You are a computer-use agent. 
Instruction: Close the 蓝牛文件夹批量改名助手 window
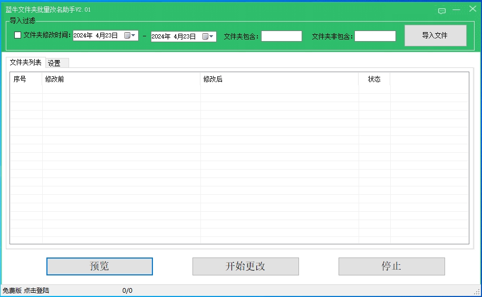click(473, 9)
